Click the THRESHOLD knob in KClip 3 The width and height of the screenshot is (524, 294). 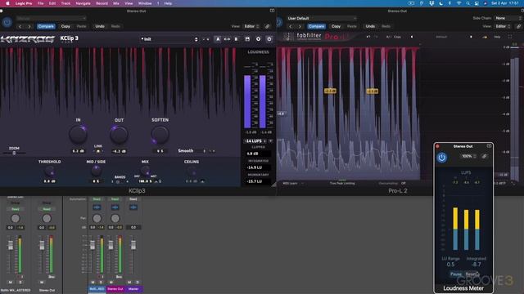click(x=49, y=171)
